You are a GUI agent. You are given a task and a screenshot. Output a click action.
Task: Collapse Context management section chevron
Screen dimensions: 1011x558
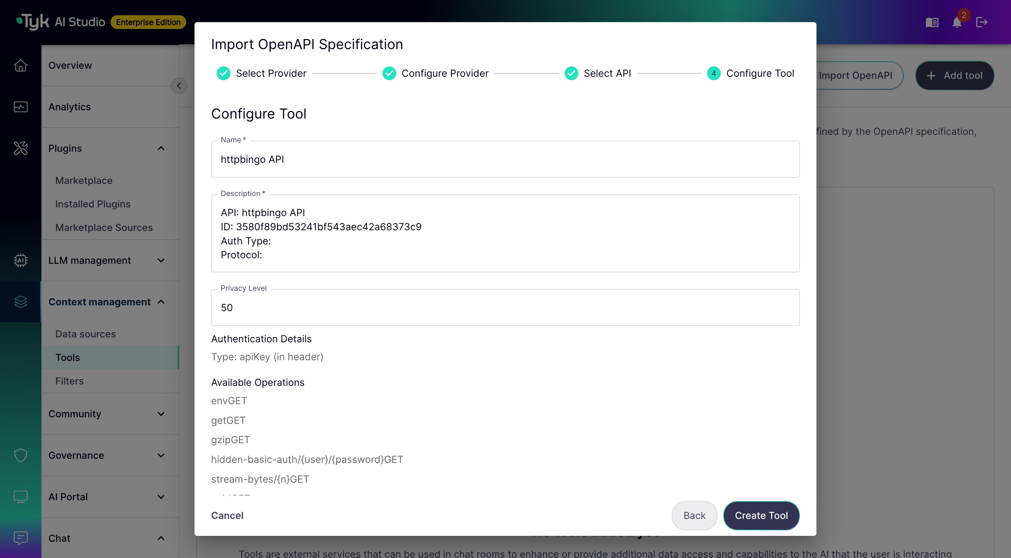click(x=161, y=302)
